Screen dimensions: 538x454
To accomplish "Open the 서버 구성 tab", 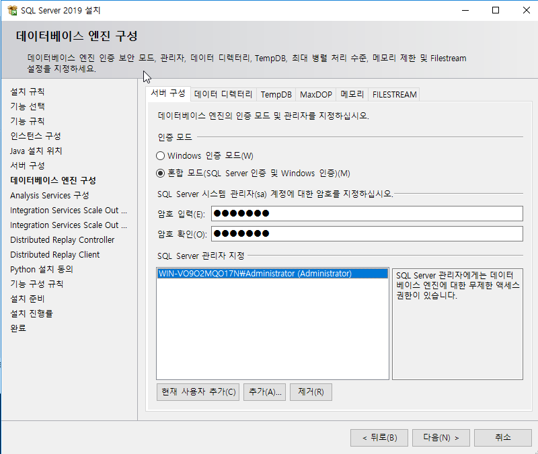I will click(x=168, y=93).
